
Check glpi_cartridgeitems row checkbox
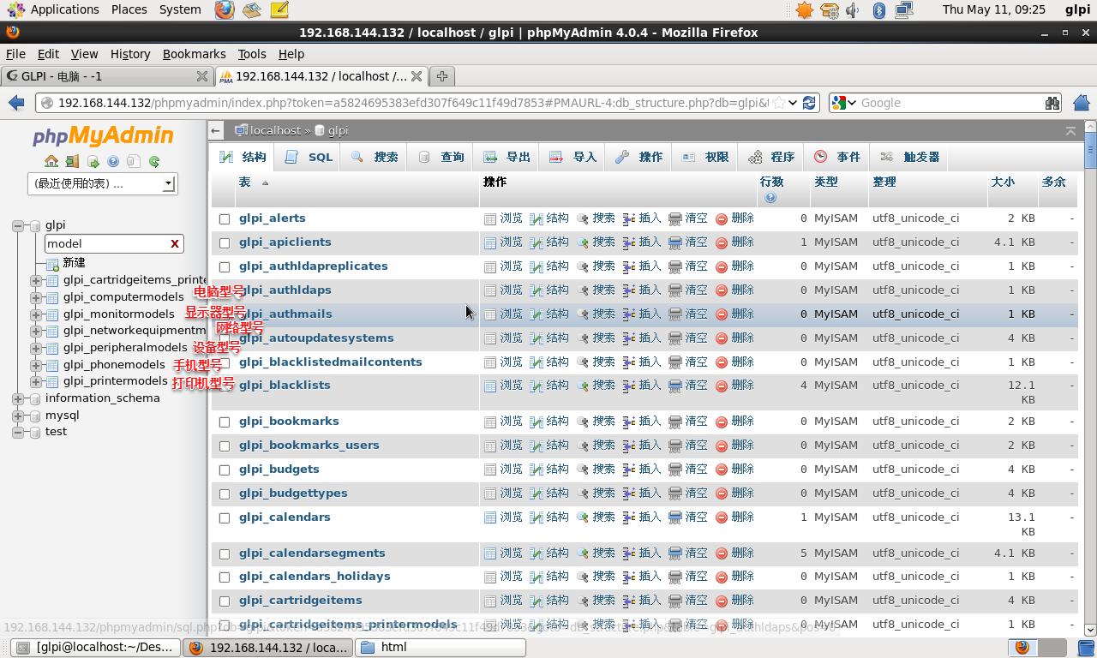(225, 601)
